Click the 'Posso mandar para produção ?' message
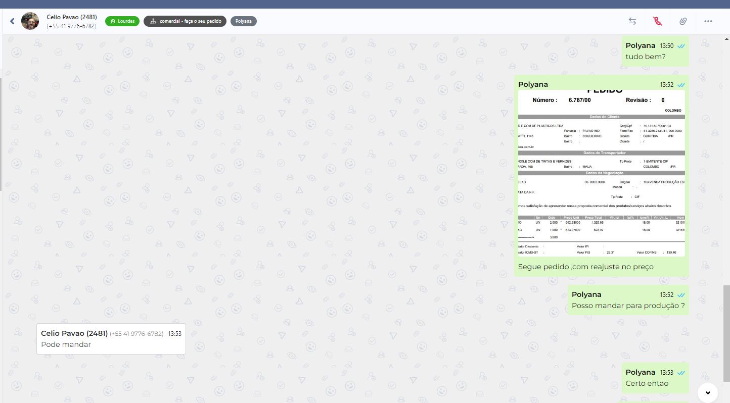 [x=628, y=306]
